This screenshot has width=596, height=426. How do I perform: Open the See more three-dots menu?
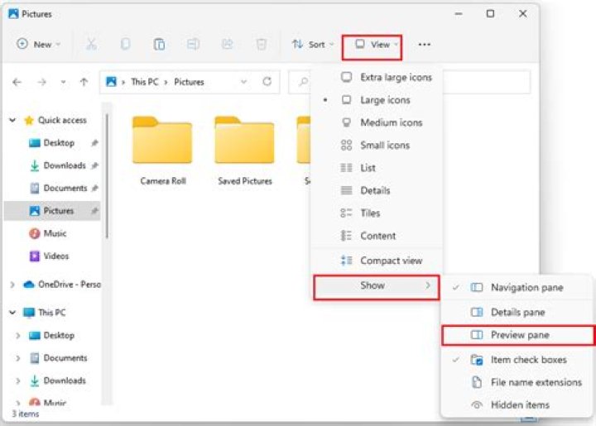pyautogui.click(x=424, y=45)
